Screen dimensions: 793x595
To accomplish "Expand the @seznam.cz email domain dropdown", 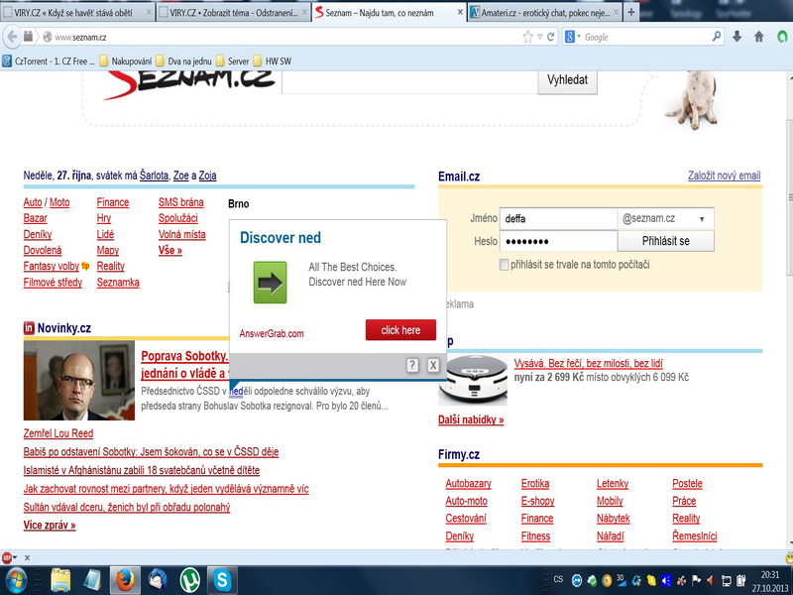I will point(702,219).
